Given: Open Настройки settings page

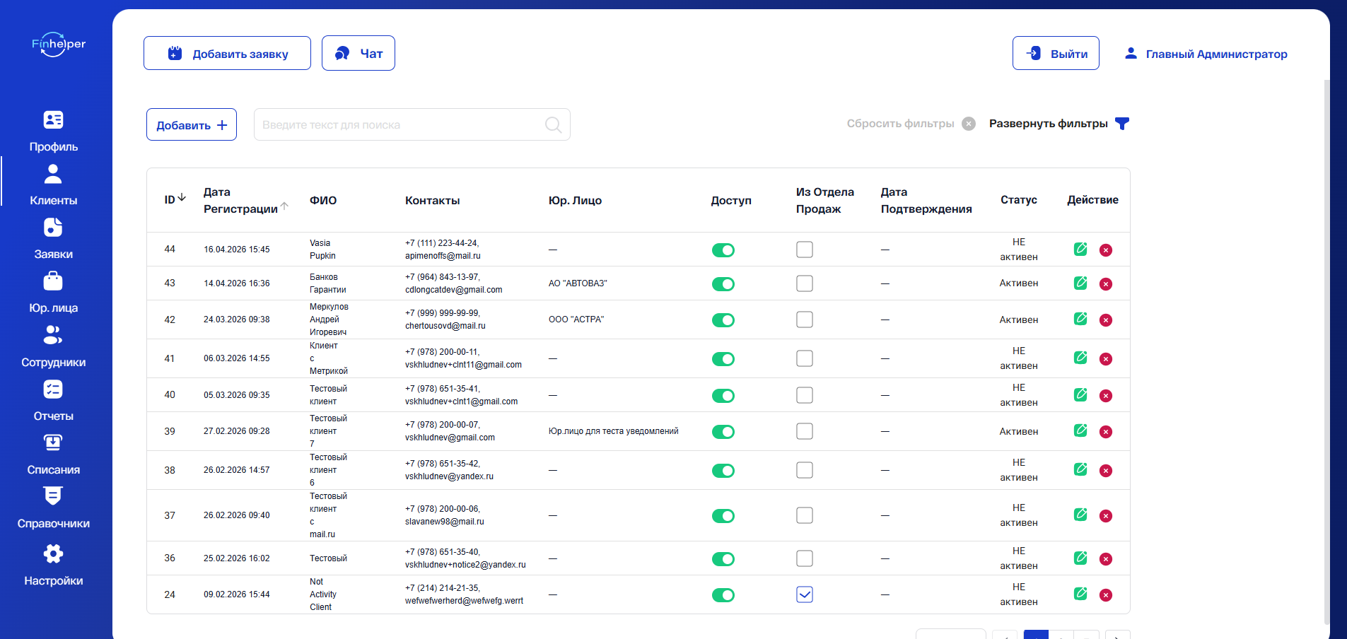Looking at the screenshot, I should coord(54,565).
